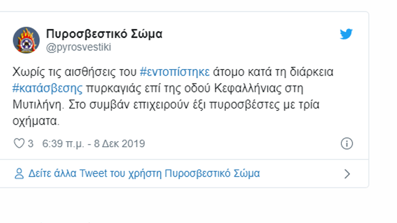Click the tweet info circle icon
This screenshot has width=397, height=223.
(348, 144)
